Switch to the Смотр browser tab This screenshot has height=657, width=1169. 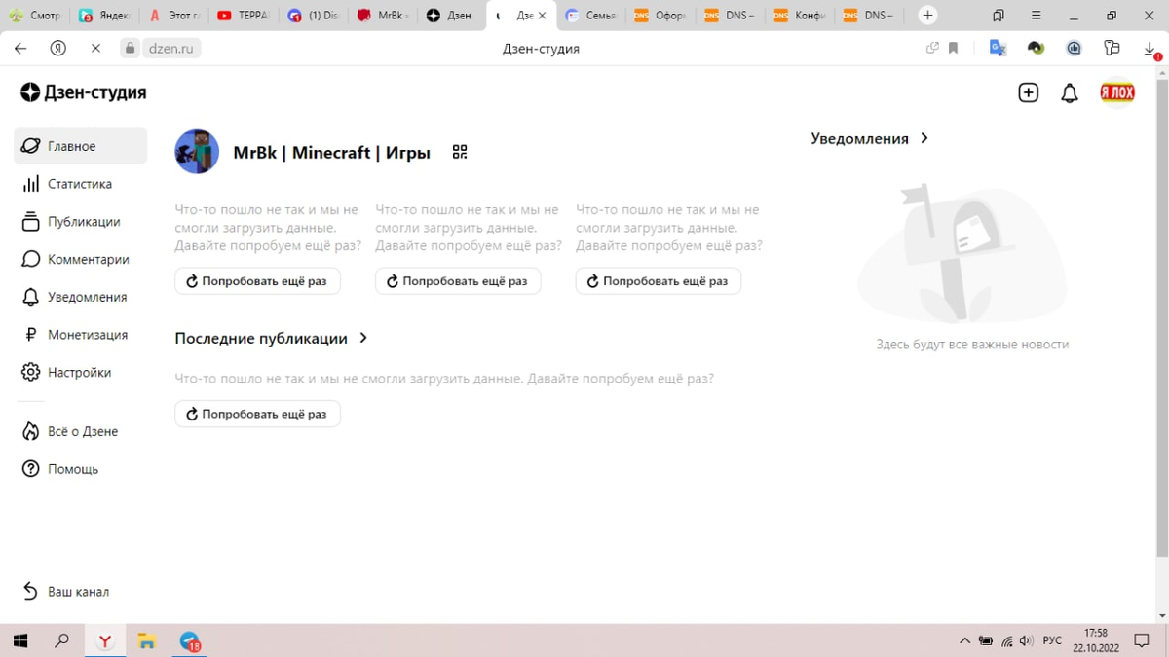[x=36, y=16]
